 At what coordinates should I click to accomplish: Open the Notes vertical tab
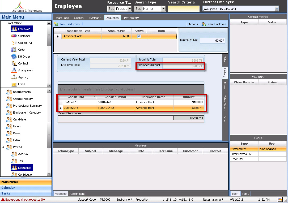225,86
